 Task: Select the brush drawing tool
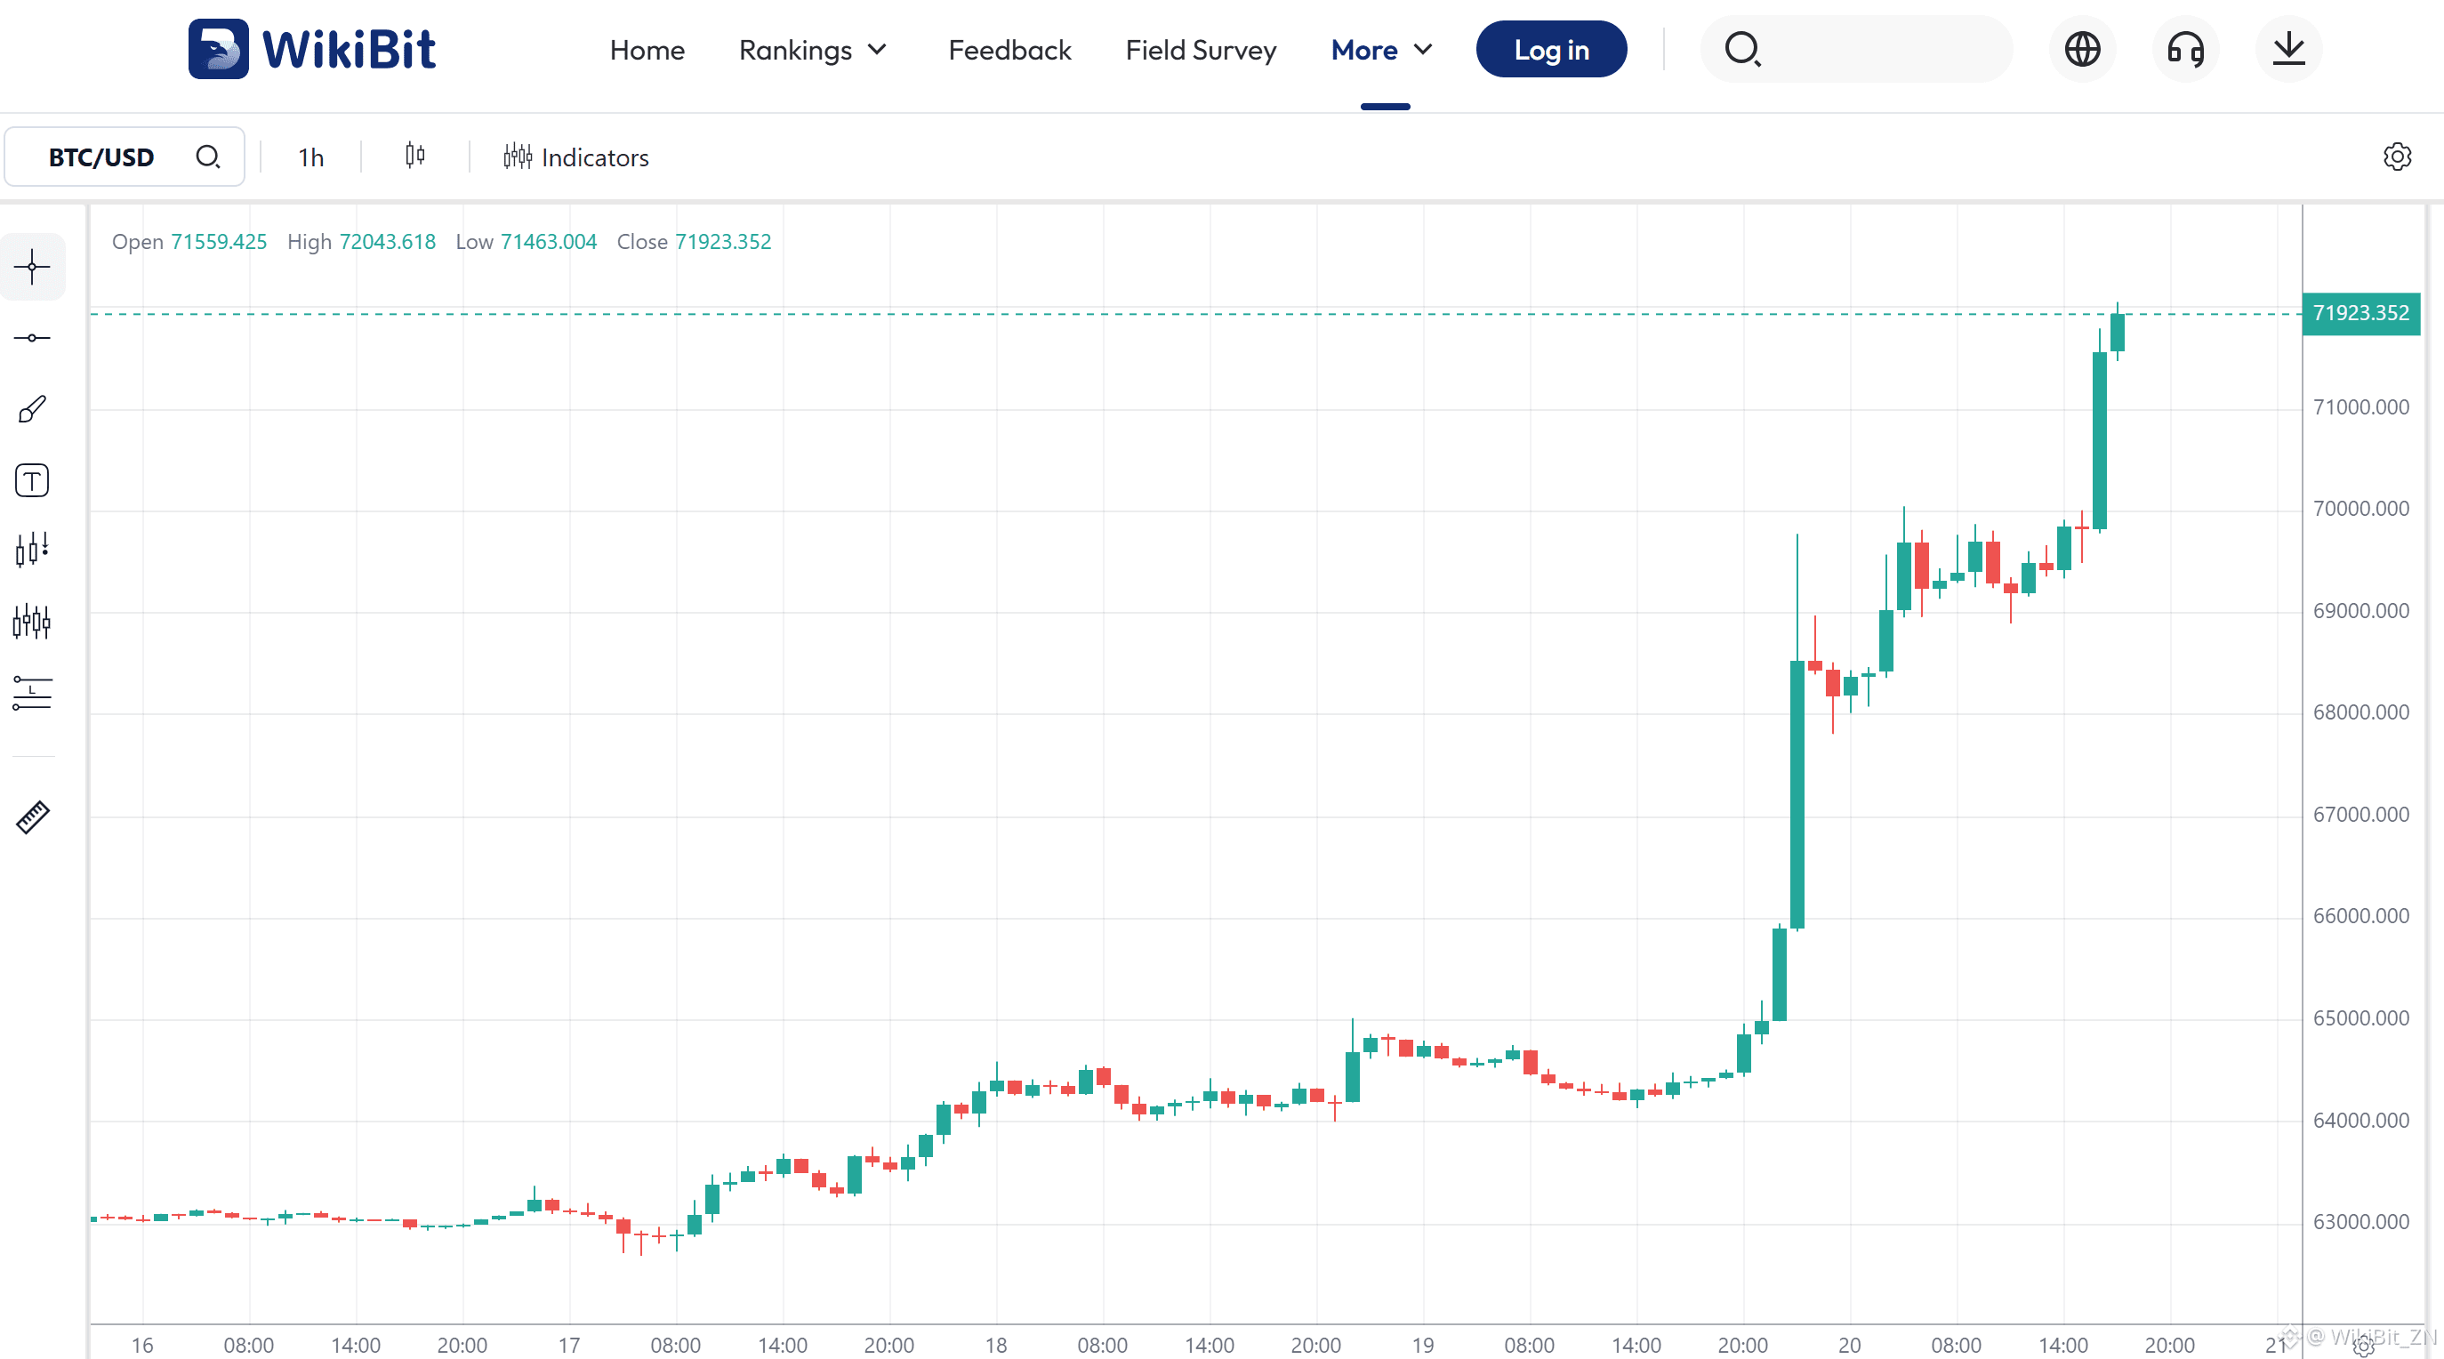pyautogui.click(x=32, y=409)
